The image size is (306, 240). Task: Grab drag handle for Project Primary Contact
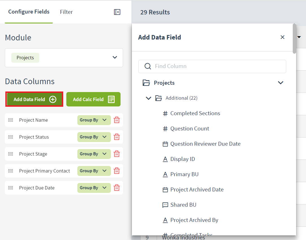(10, 171)
